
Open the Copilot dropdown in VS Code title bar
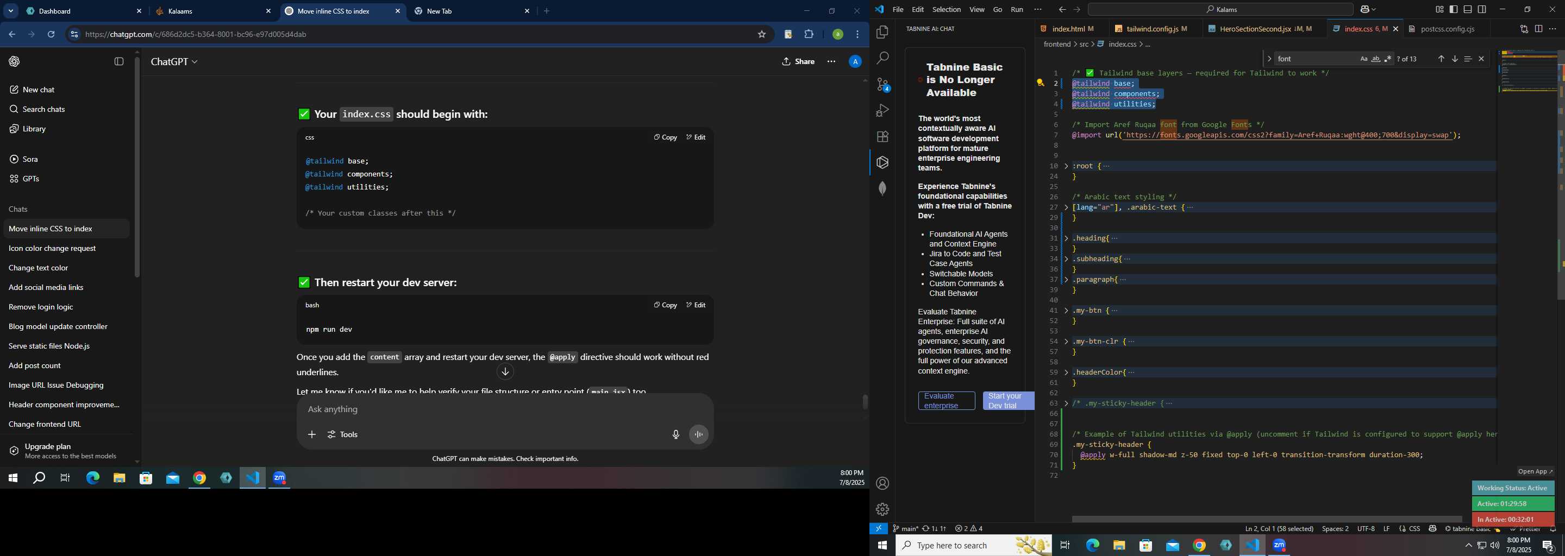pos(1368,10)
